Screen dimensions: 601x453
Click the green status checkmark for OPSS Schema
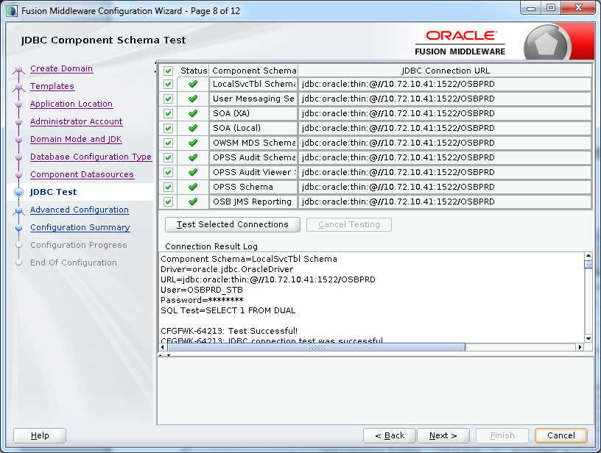[193, 187]
